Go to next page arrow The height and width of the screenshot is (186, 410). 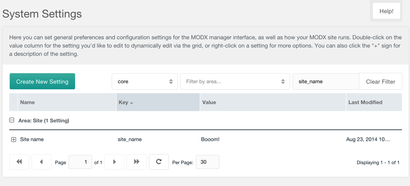114,162
